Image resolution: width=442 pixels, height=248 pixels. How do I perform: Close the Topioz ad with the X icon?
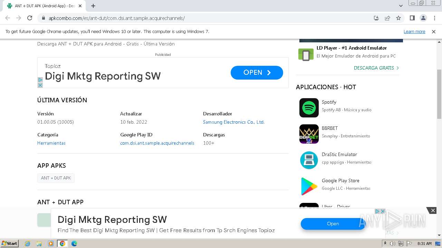40,85
